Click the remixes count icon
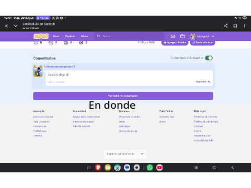The height and width of the screenshot is (188, 251). [66, 42]
